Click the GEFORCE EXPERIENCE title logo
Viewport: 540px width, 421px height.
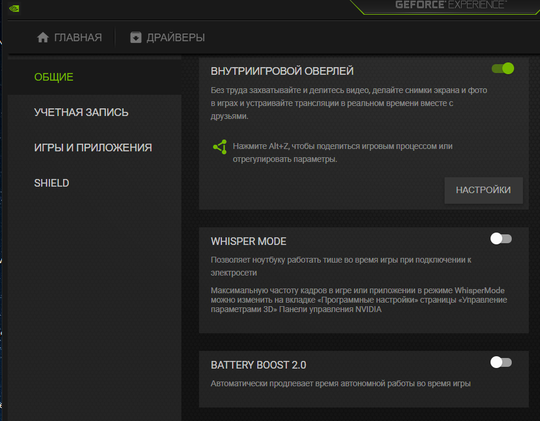pos(451,5)
